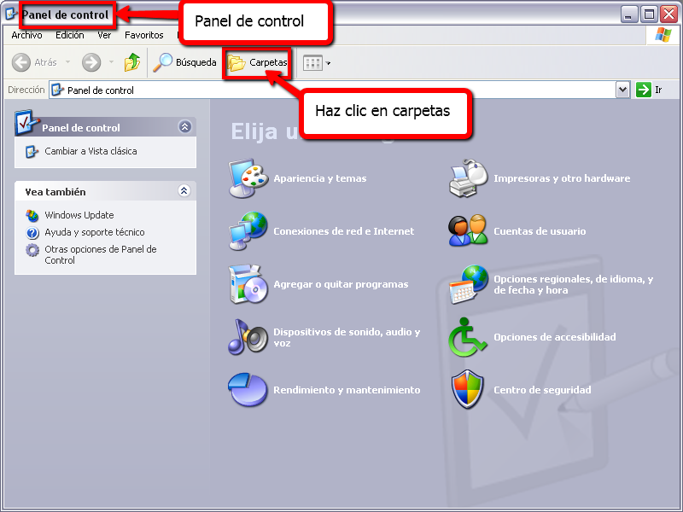Open the Edición menu
The width and height of the screenshot is (683, 512).
pos(70,35)
